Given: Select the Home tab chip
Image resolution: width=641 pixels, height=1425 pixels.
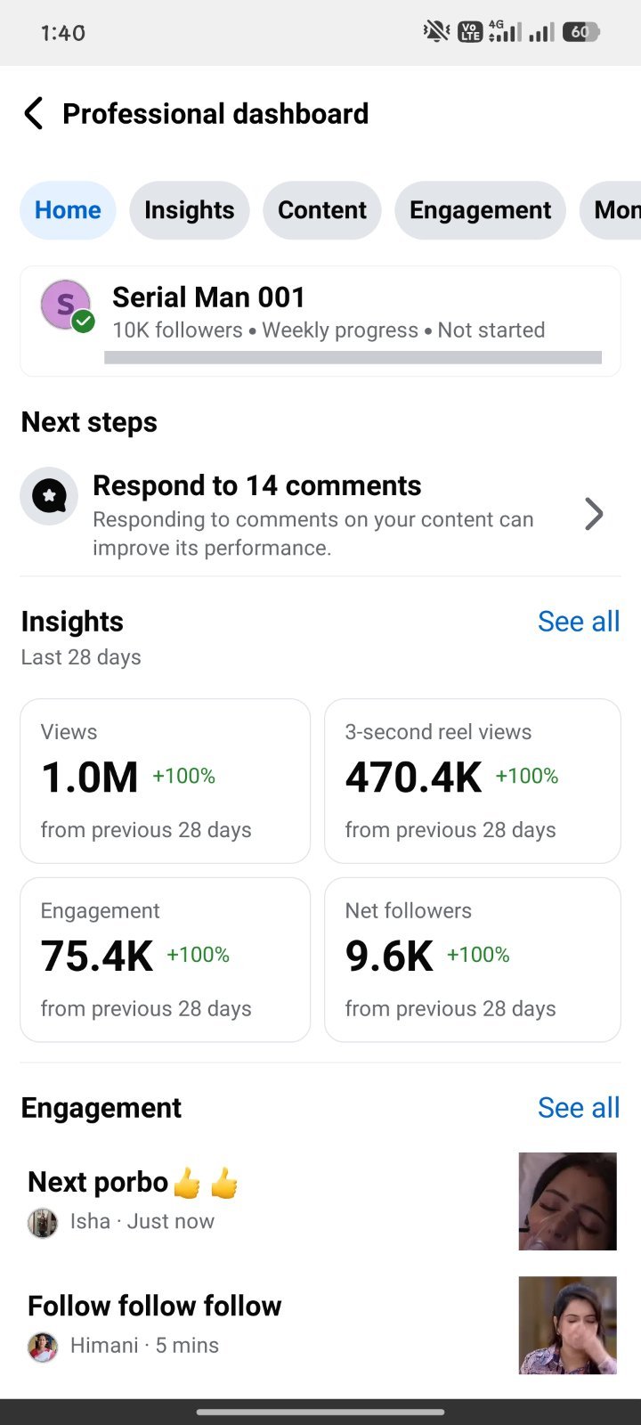Looking at the screenshot, I should (x=68, y=210).
